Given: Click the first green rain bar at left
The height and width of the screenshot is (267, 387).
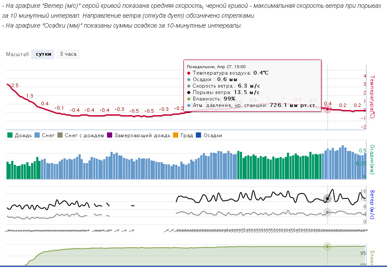Looking at the screenshot, I should pyautogui.click(x=7, y=170).
